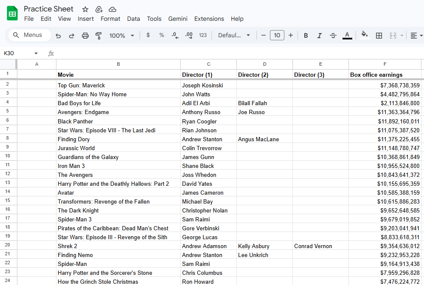Screen dimensions: 424x285
Task: Select the $11,892,160,011 cell
Action: click(x=385, y=121)
